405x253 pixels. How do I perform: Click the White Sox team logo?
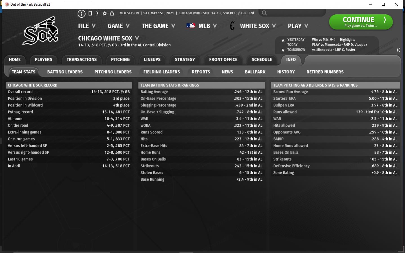41,31
